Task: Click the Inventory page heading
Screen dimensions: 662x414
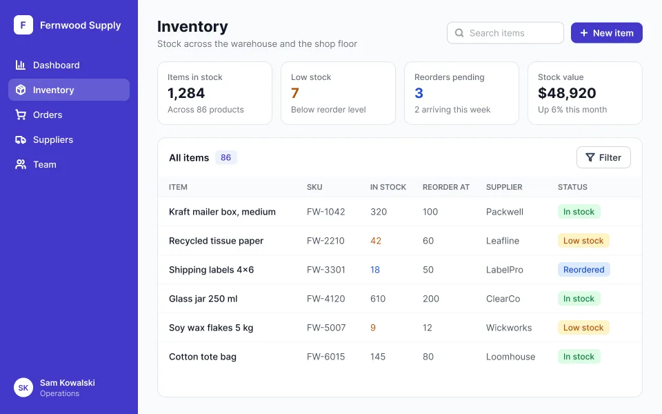Action: [x=192, y=26]
